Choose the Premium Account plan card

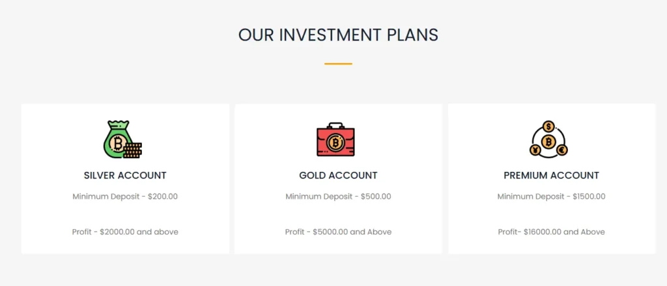(551, 215)
